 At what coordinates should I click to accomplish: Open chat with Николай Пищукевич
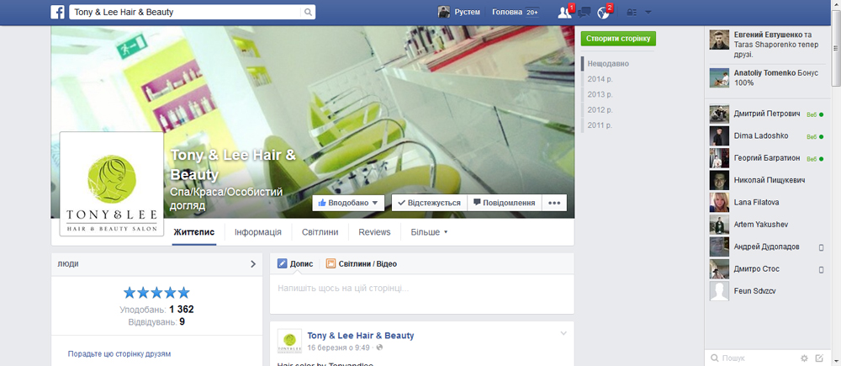point(767,180)
